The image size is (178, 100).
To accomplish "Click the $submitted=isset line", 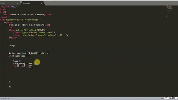I will [x=29, y=53].
